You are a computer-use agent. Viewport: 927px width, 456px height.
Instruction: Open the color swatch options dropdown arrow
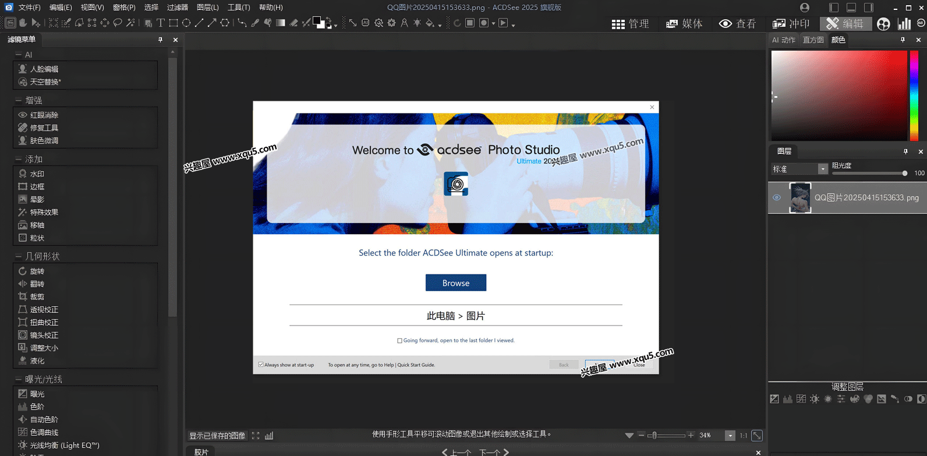point(335,26)
